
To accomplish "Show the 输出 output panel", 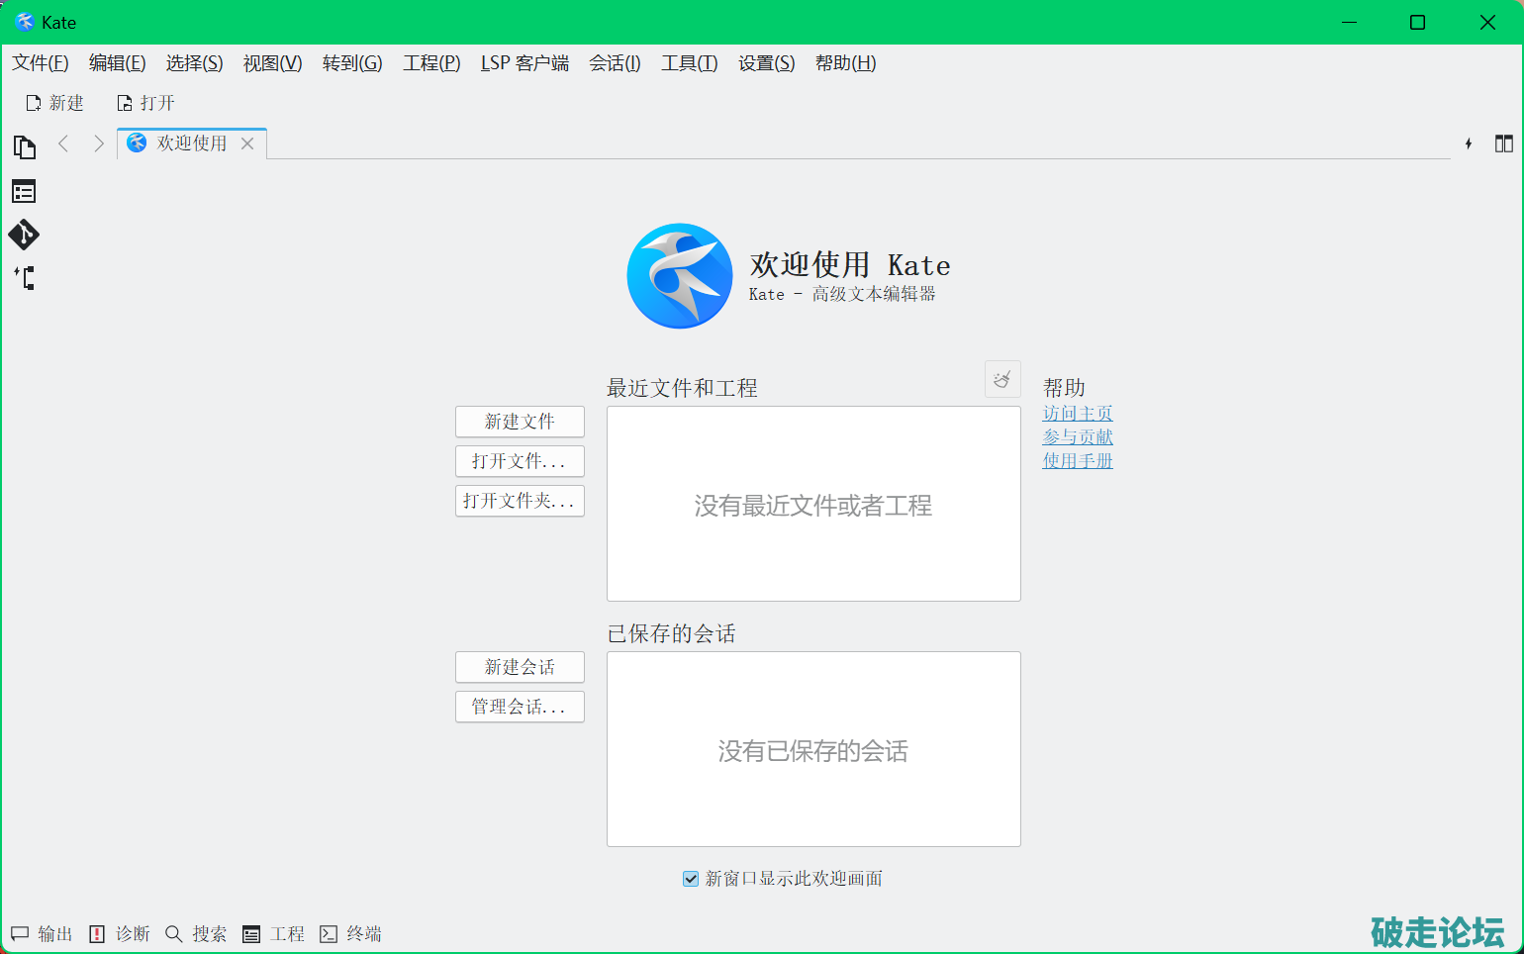I will click(43, 934).
